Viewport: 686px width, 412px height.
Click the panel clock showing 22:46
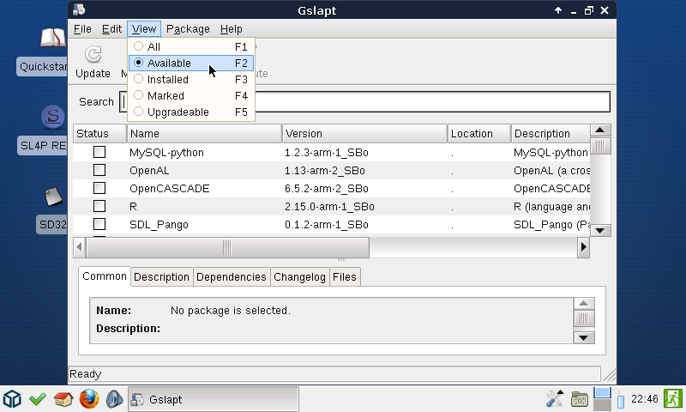[645, 399]
